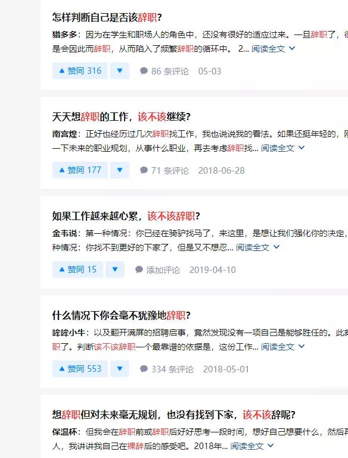Downvote the 哞哞小牛 answer

[x=120, y=369]
